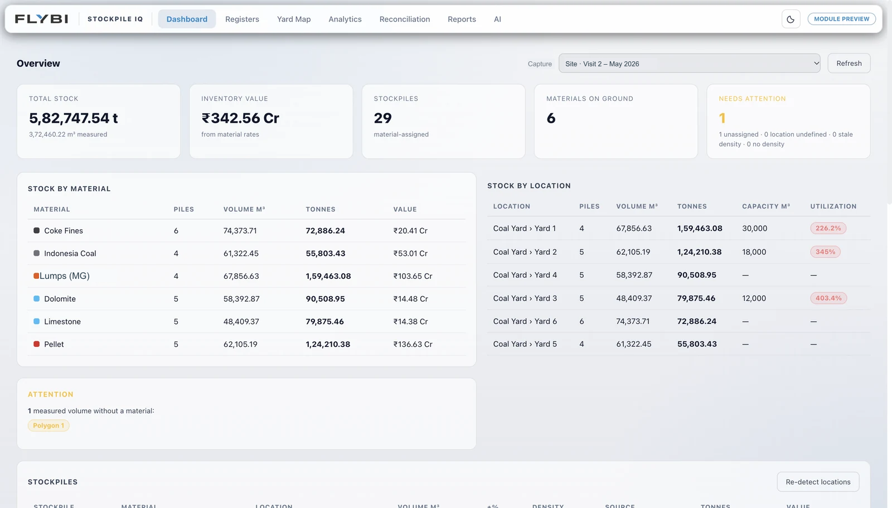
Task: Click the 403.4% utilization badge
Action: coord(828,298)
